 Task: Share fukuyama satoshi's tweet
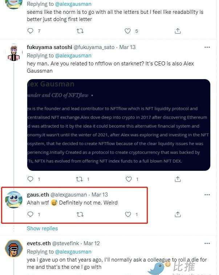click(178, 179)
